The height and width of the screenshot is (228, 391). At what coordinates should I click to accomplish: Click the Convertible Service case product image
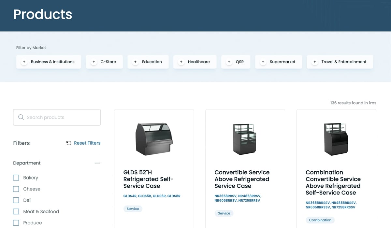(x=245, y=139)
